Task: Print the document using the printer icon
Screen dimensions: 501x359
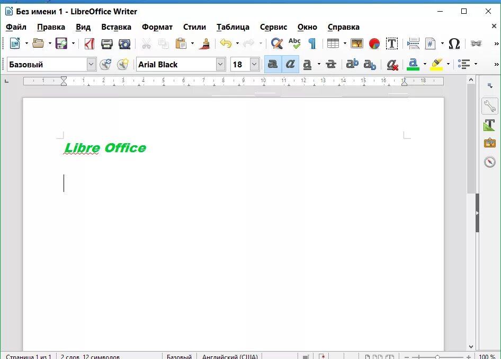Action: (x=107, y=43)
